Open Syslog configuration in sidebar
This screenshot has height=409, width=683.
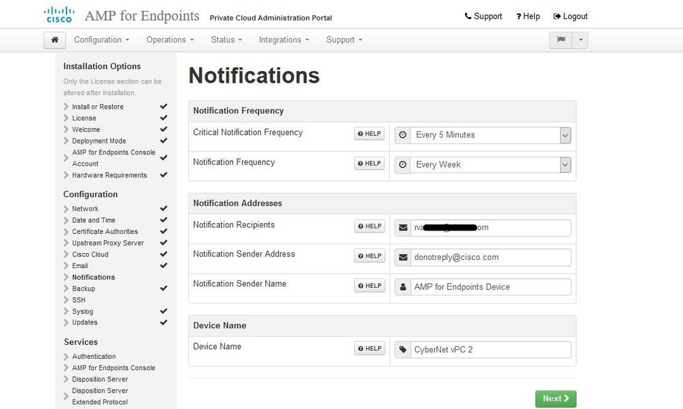pyautogui.click(x=82, y=311)
